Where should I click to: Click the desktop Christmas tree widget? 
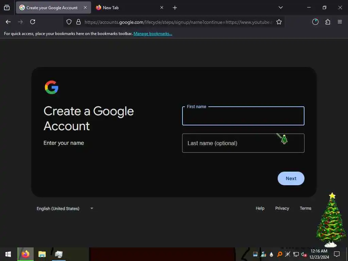[331, 220]
